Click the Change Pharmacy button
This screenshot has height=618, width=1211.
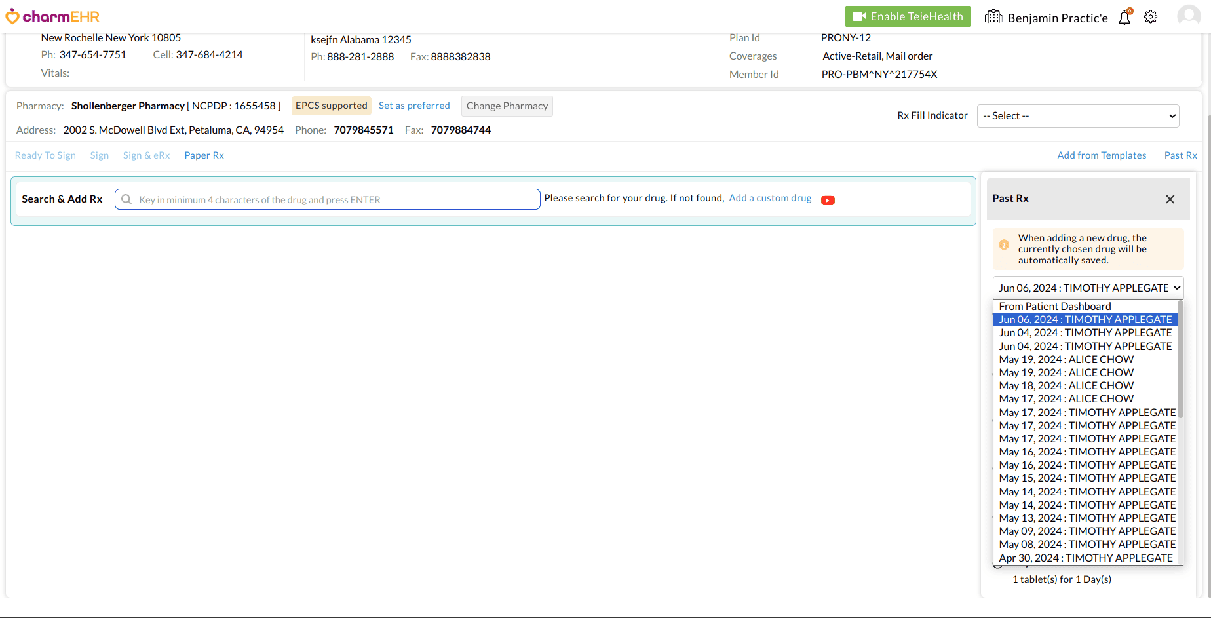coord(507,106)
